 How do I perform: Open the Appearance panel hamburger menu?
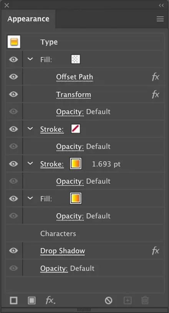point(160,19)
